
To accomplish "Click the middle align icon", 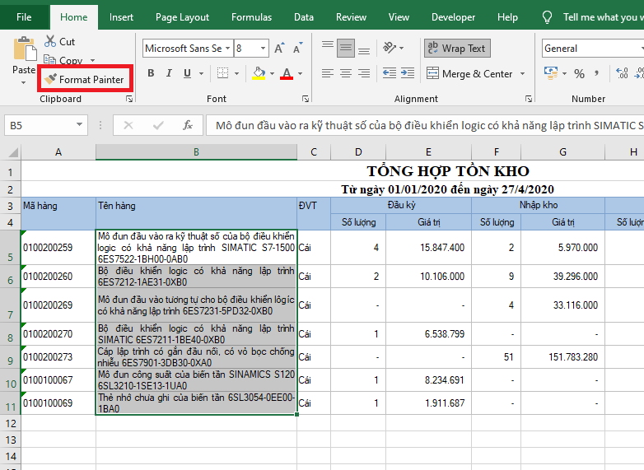I will (x=346, y=49).
